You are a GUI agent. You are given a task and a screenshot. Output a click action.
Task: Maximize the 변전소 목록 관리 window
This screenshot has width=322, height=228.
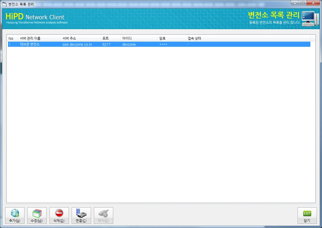coord(303,3)
